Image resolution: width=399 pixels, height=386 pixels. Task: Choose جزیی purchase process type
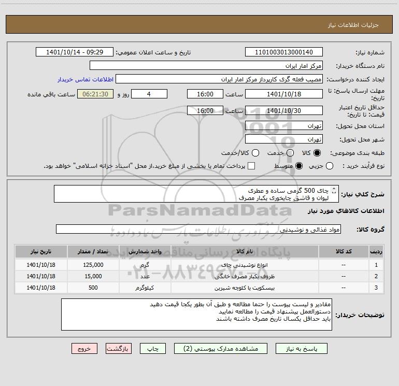coord(330,166)
